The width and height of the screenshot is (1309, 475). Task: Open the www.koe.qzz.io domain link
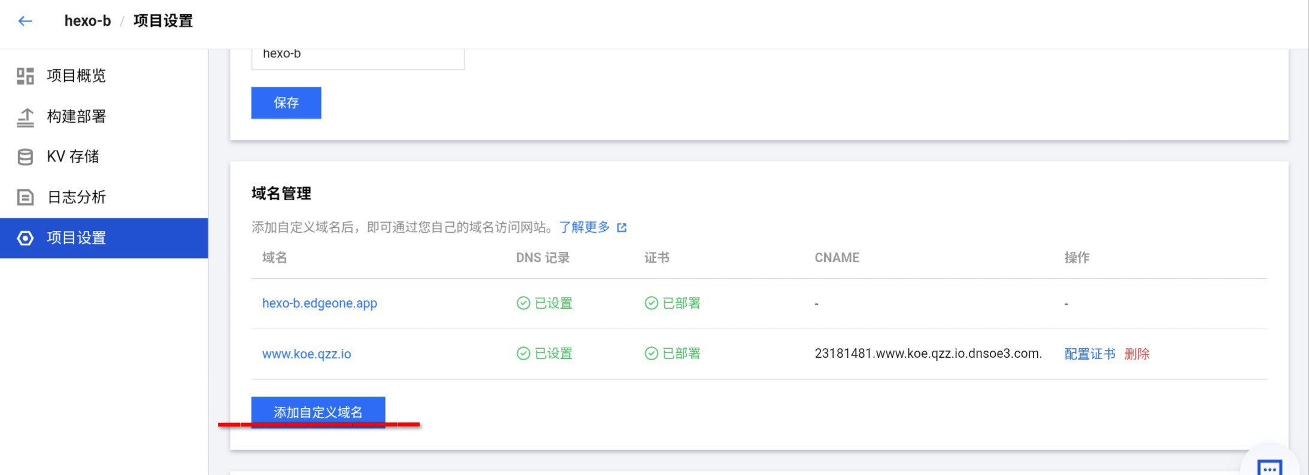coord(307,354)
